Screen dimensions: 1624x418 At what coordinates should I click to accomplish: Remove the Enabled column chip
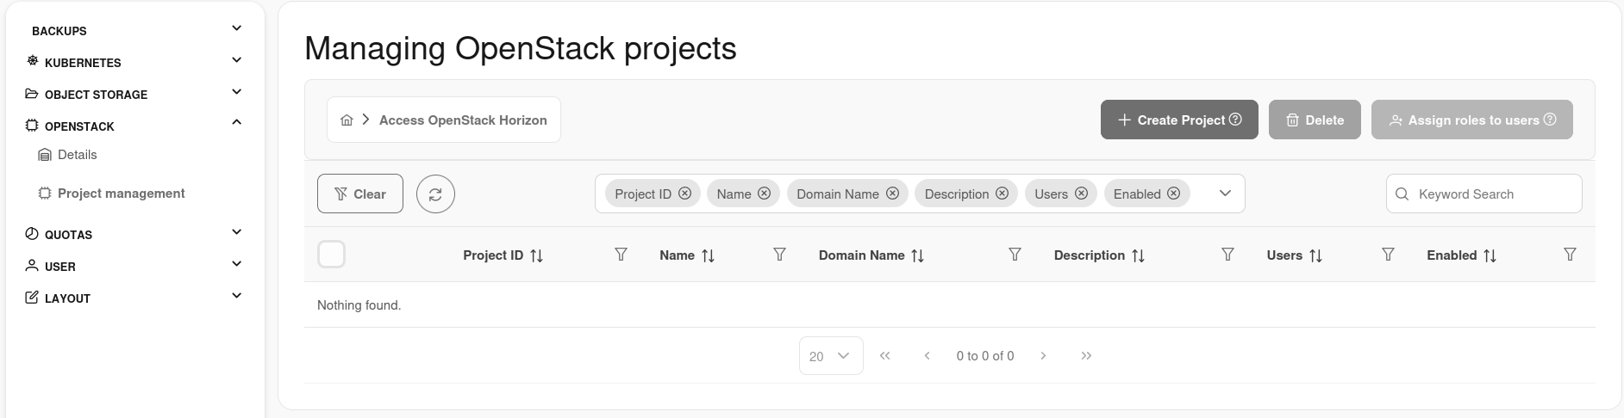(x=1173, y=194)
